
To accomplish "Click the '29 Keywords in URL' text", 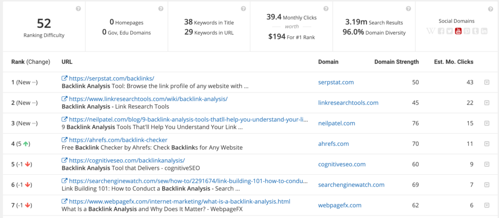I will pyautogui.click(x=209, y=32).
